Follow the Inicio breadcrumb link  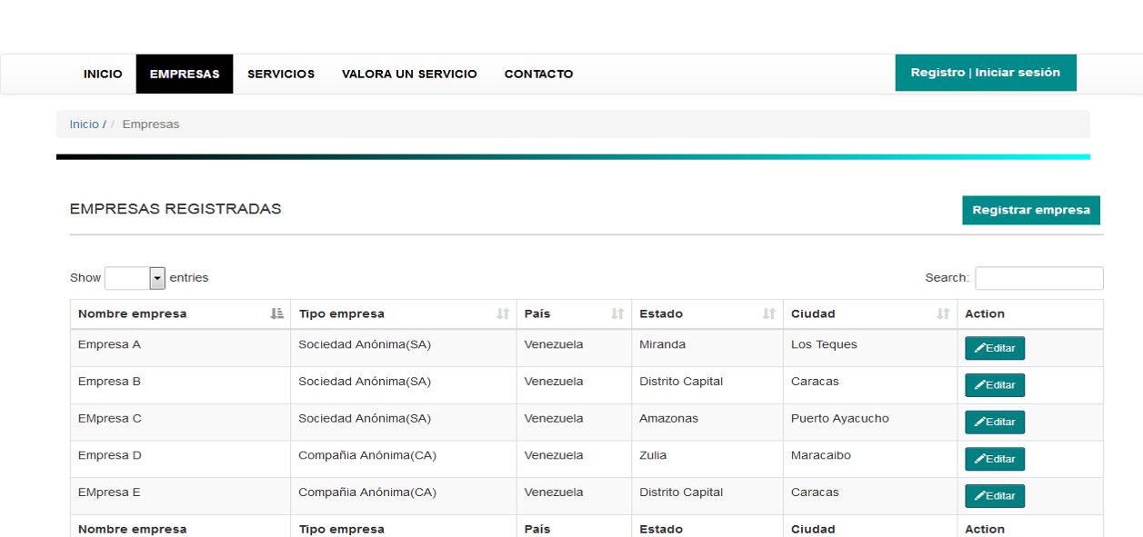(x=84, y=124)
